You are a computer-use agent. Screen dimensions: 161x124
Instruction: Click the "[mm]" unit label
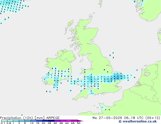click(40, 118)
